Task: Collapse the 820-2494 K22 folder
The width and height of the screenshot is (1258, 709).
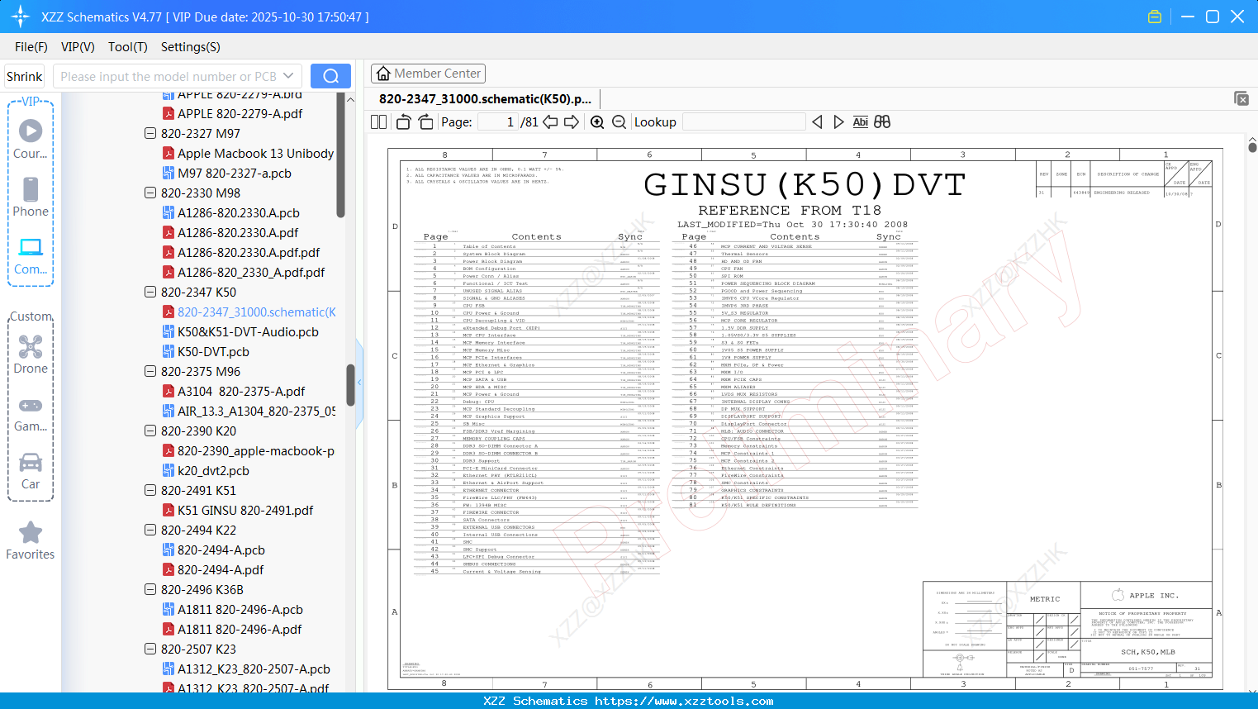Action: (150, 531)
